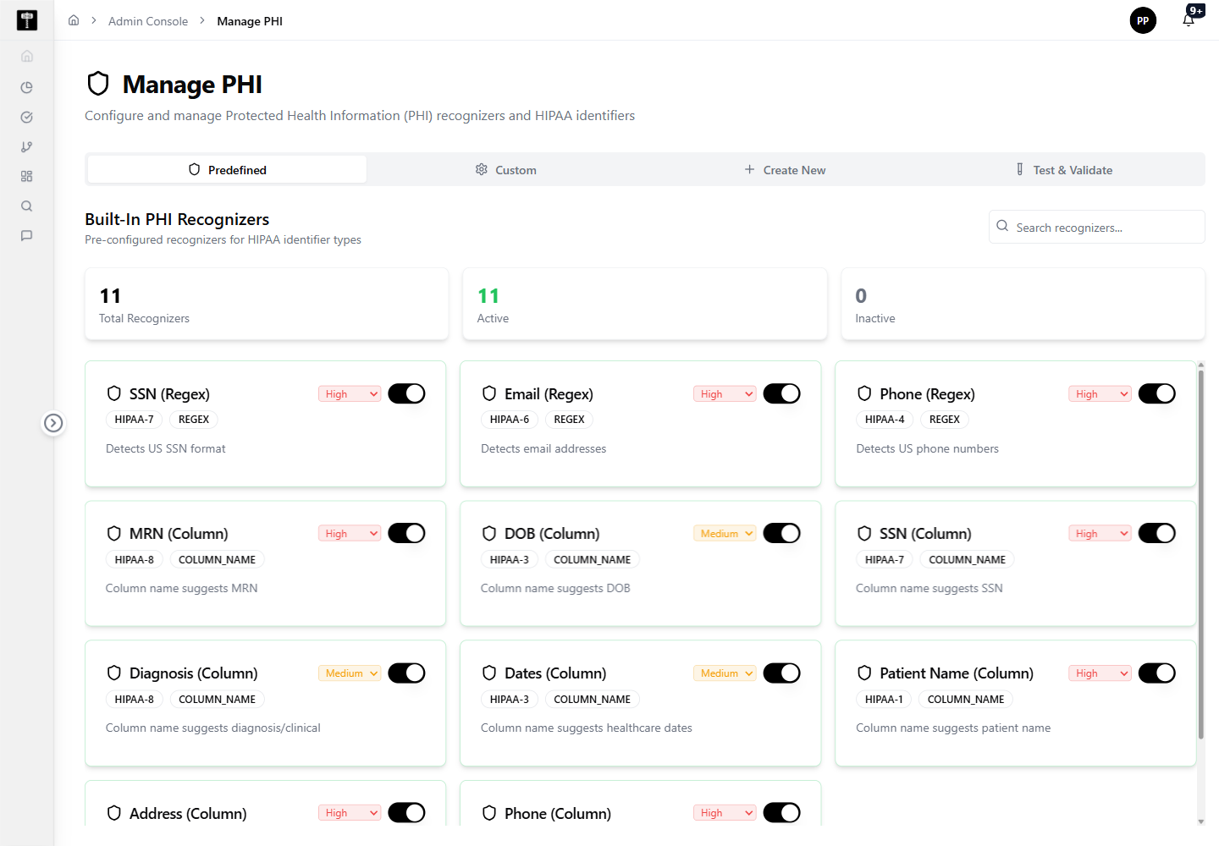Open the git branch sidebar icon
Screen dimensions: 1219x846
click(27, 146)
